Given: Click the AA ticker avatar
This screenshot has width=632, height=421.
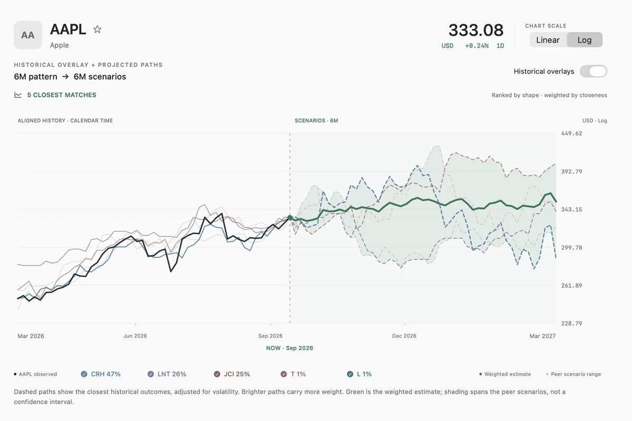Looking at the screenshot, I should click(x=28, y=35).
